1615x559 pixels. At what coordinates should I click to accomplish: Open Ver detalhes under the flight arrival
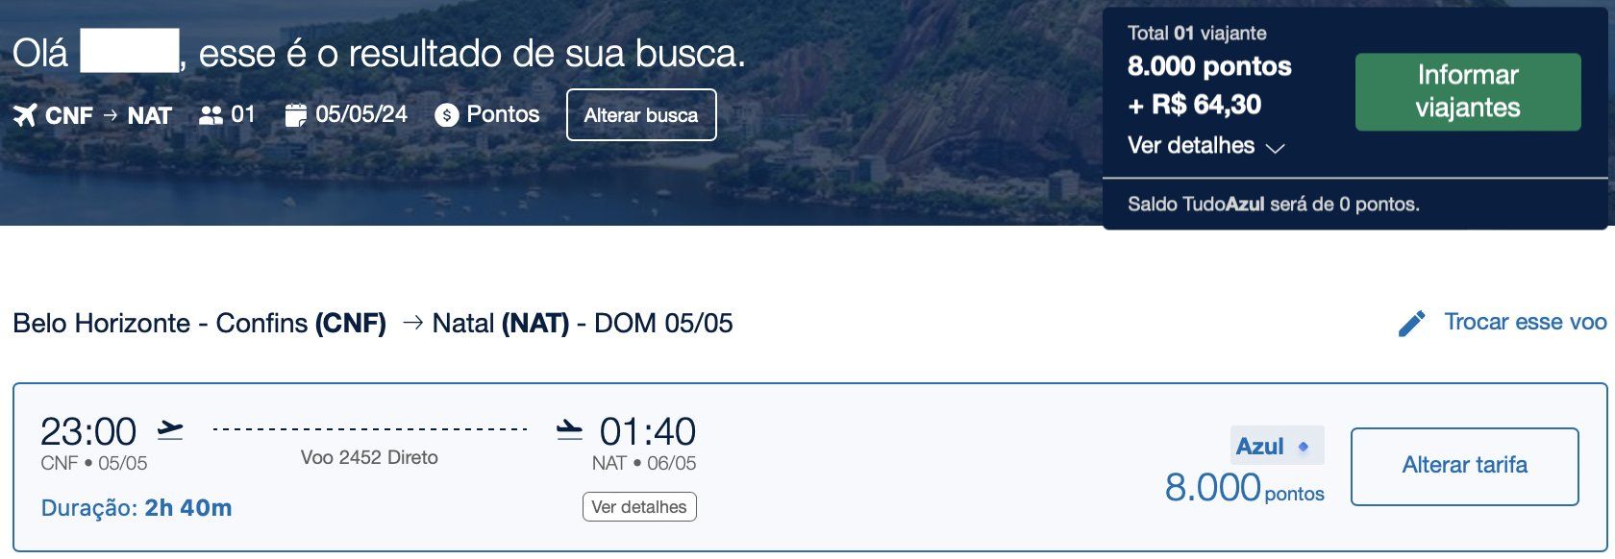[x=639, y=507]
